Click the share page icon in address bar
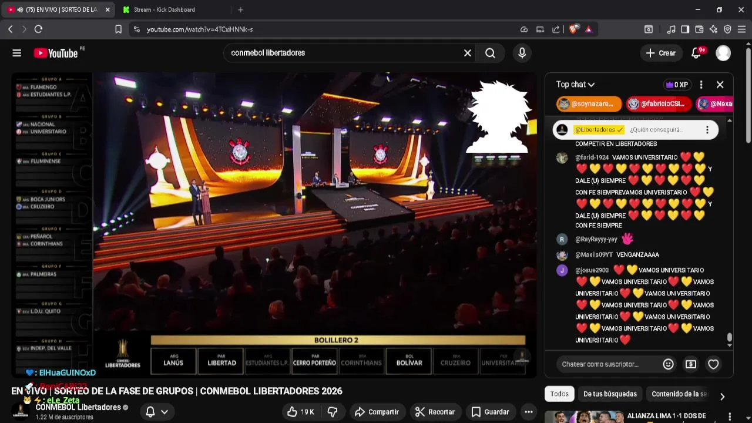This screenshot has height=423, width=752. (x=556, y=29)
